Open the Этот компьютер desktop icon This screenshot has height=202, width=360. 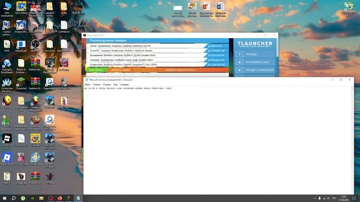(x=7, y=9)
